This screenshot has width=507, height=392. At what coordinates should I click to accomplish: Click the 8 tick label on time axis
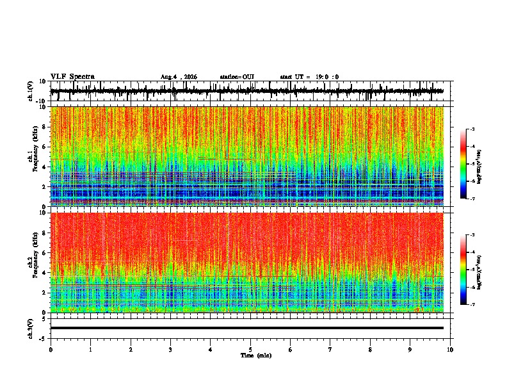370,350
